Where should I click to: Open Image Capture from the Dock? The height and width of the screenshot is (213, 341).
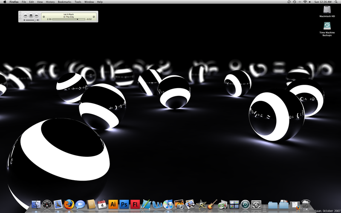[x=179, y=204]
